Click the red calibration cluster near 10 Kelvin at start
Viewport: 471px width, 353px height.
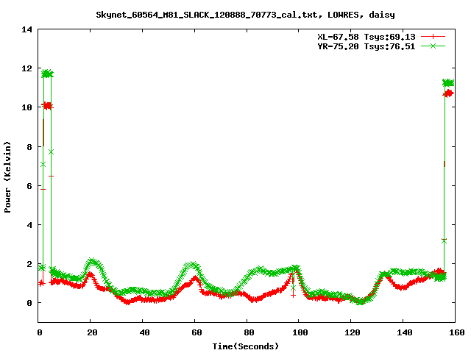(x=47, y=106)
